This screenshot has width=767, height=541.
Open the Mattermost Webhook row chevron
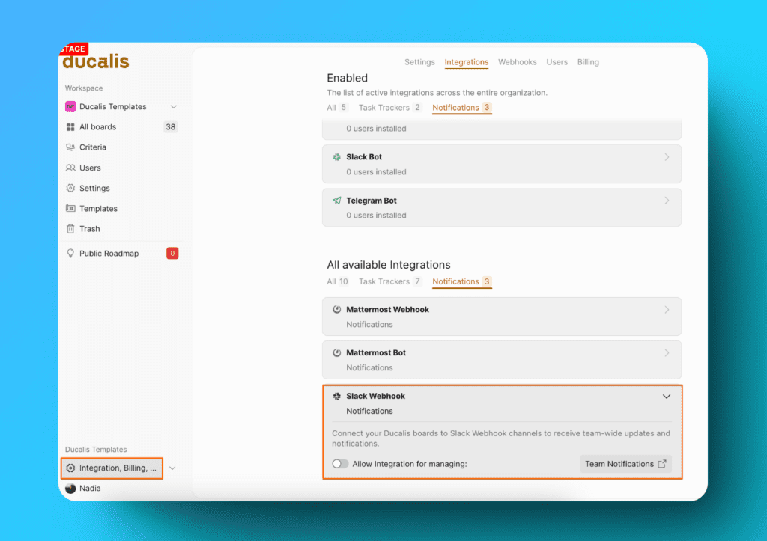tap(667, 310)
